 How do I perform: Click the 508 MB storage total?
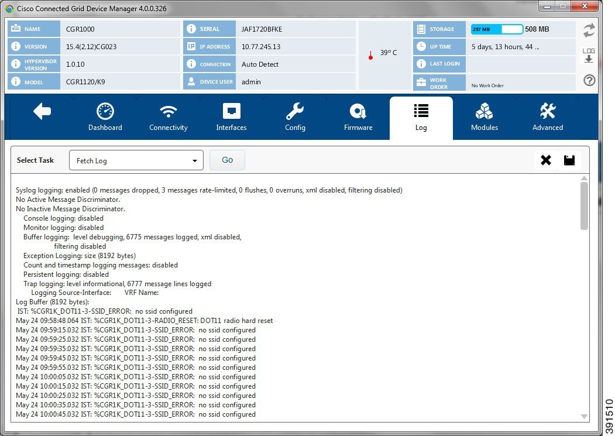(537, 29)
